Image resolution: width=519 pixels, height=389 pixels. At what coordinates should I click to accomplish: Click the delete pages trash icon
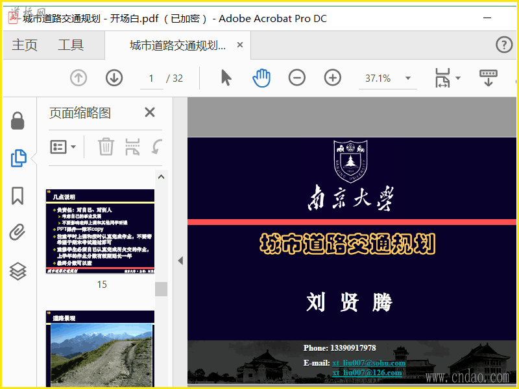(106, 147)
